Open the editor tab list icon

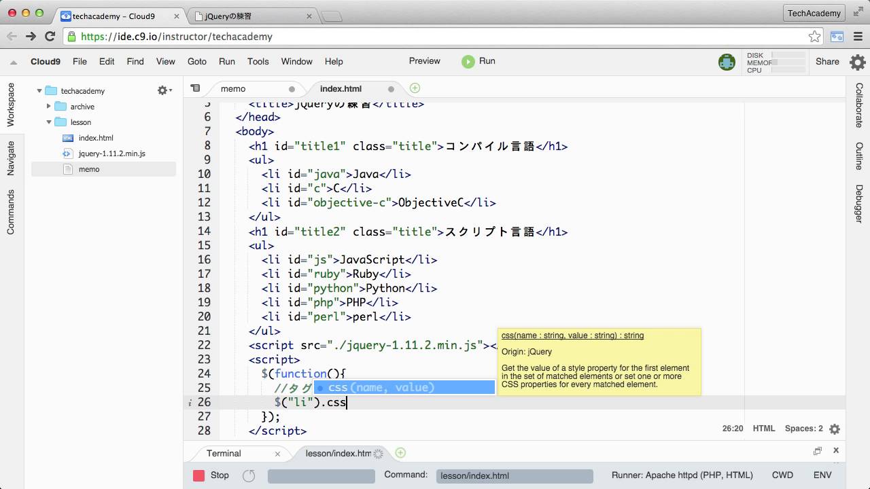tap(195, 88)
